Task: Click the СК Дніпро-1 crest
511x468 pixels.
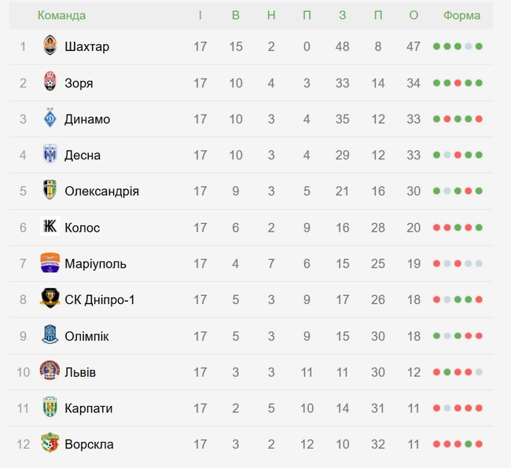Action: (50, 299)
